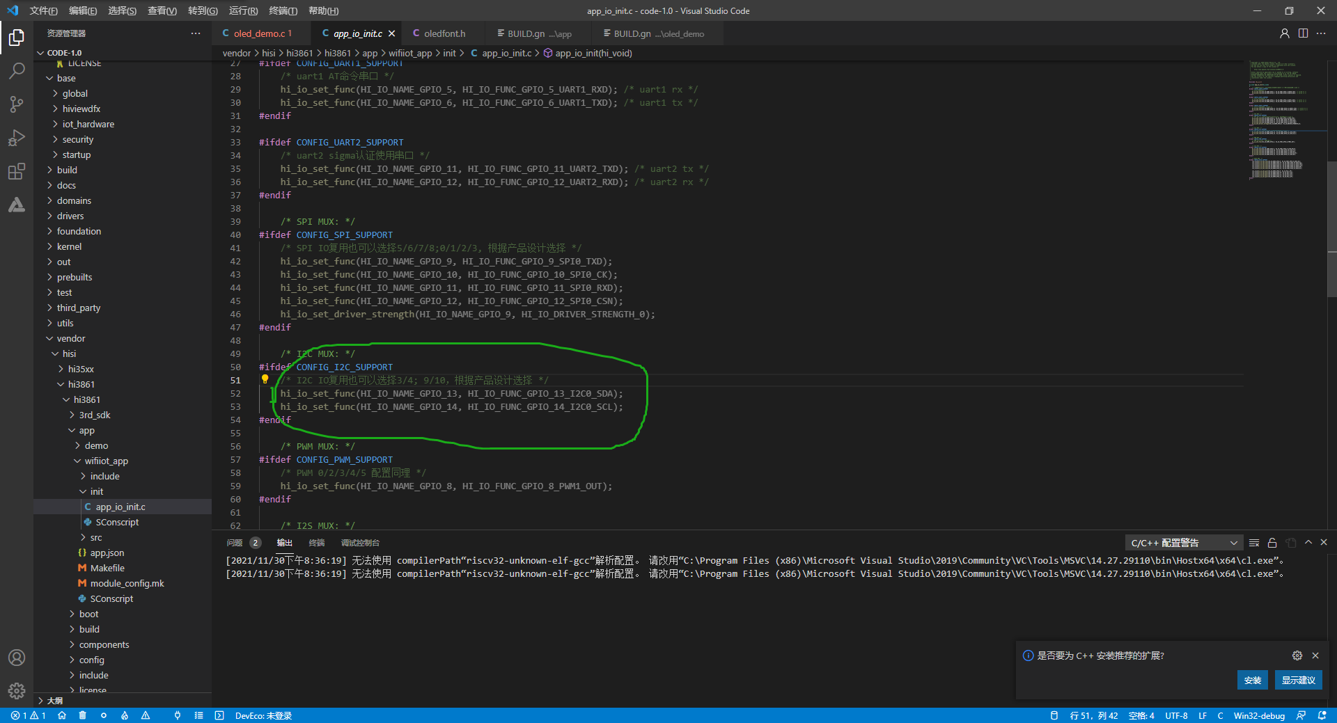Open the Source Control view

click(x=17, y=104)
